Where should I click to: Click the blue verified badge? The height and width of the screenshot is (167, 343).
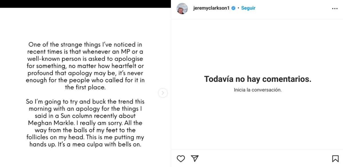pyautogui.click(x=233, y=8)
